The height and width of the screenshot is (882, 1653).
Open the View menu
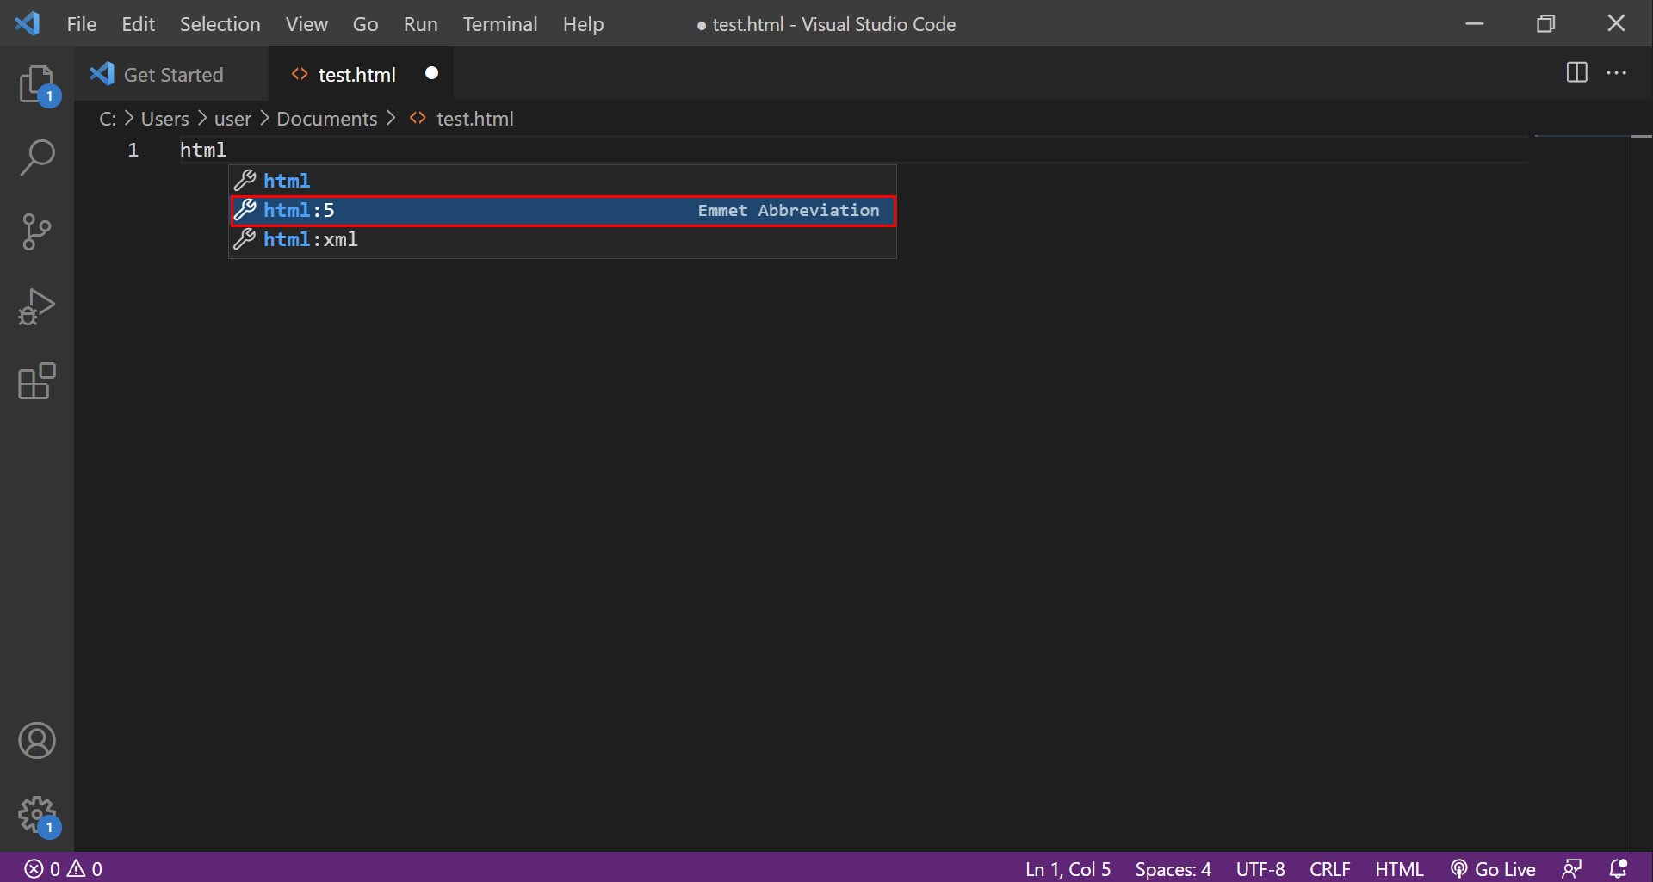point(306,24)
